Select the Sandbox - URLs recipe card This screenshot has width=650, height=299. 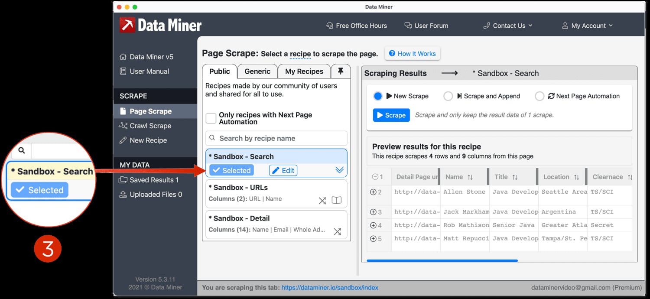276,194
